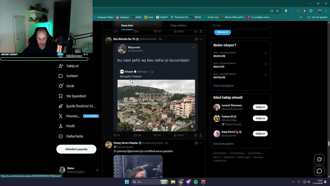
Task: Open the floating messages chat button
Action: pos(319,171)
